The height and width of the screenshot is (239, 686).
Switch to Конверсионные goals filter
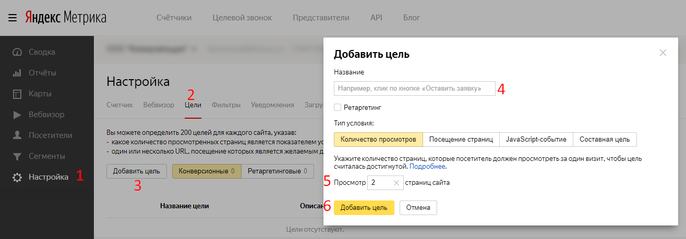point(207,171)
